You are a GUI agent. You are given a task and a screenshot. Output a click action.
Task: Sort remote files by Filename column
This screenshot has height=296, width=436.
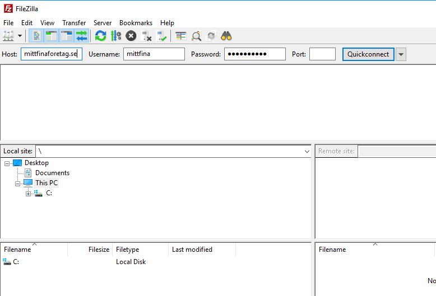[375, 250]
